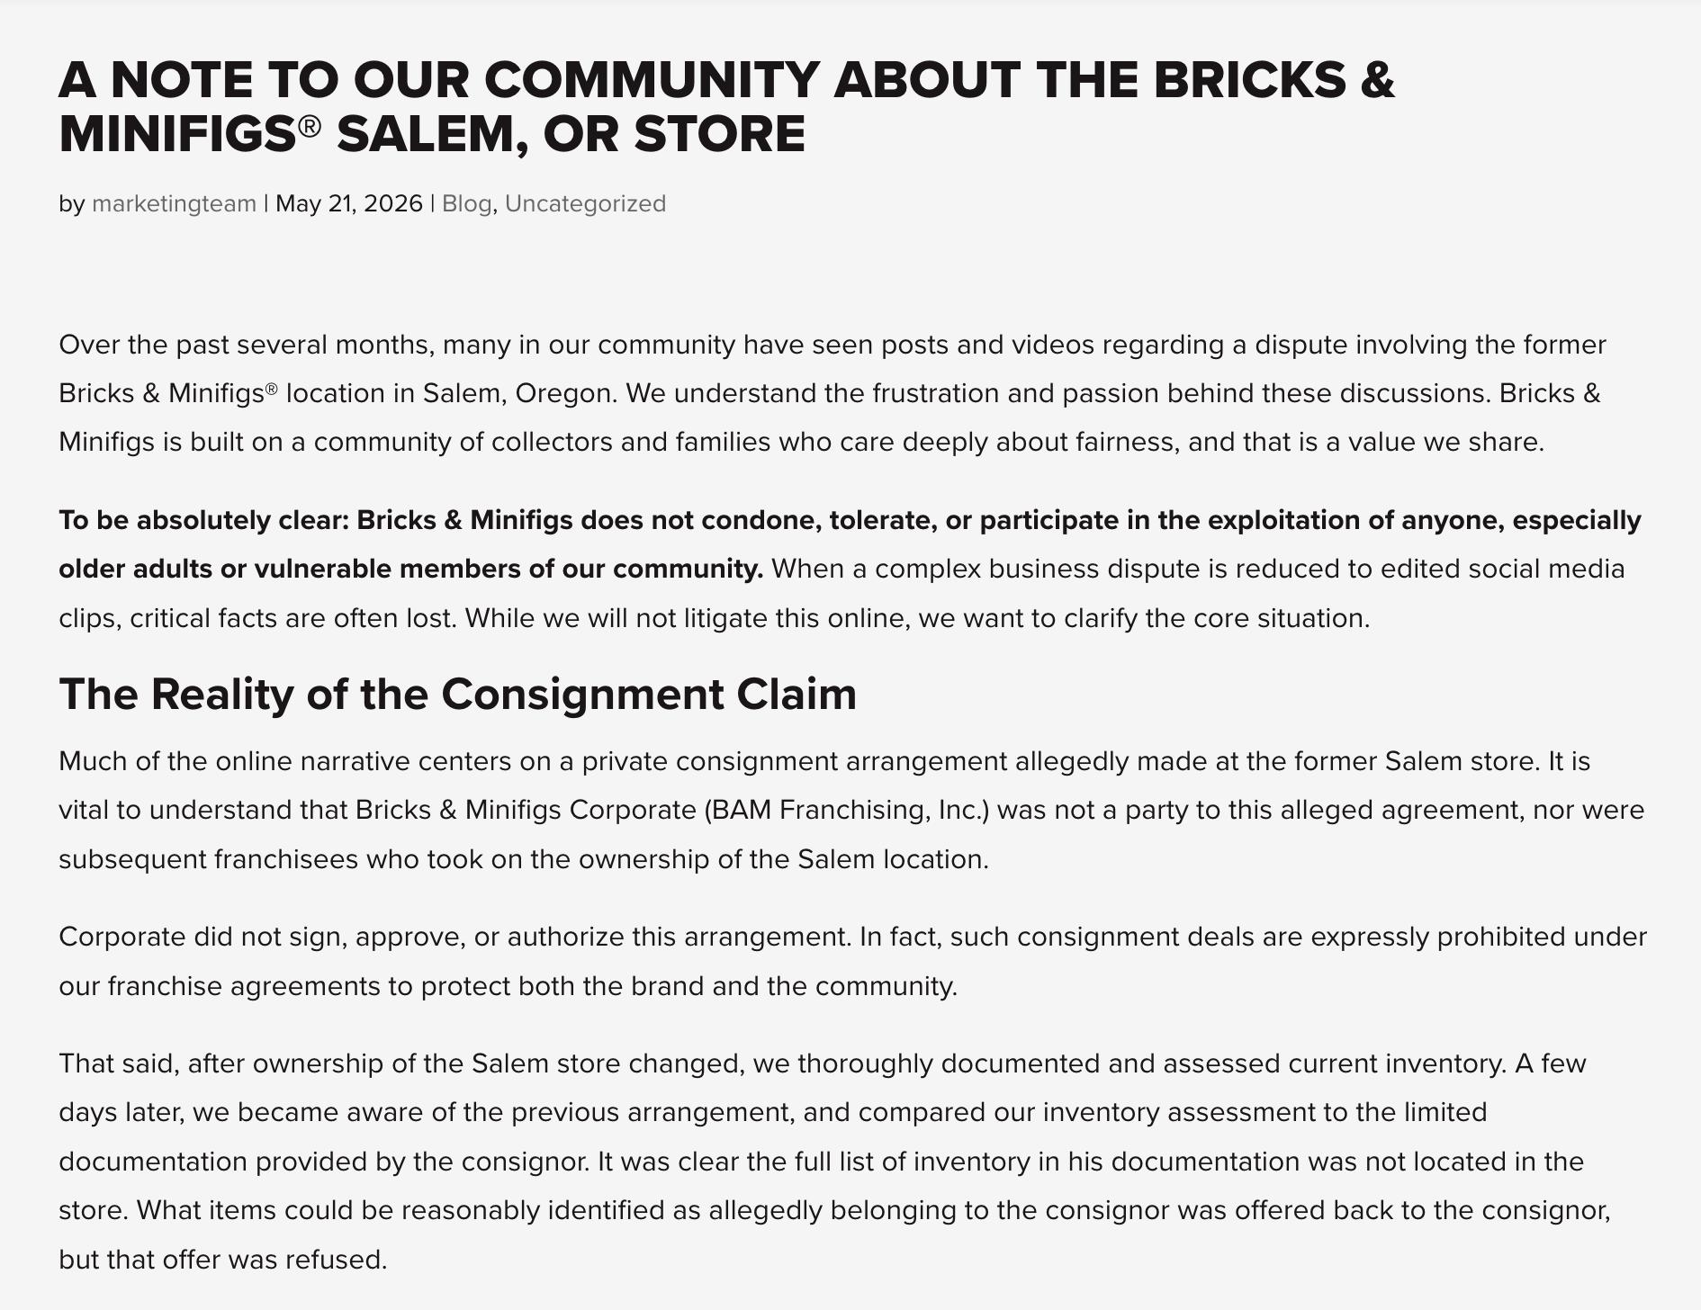The height and width of the screenshot is (1310, 1701).
Task: Click the May 21, 2026 publish date
Action: [348, 203]
